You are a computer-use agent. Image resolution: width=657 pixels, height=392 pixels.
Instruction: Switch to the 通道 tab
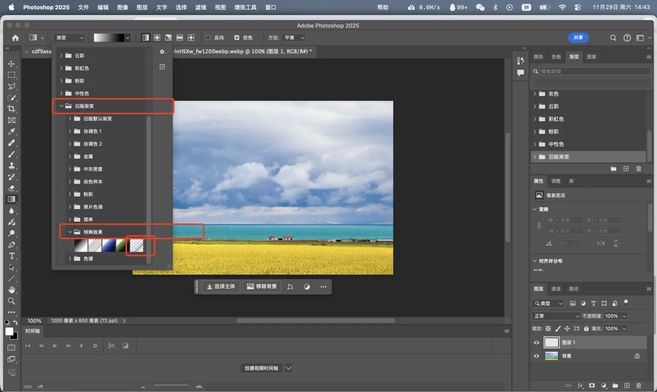click(556, 289)
